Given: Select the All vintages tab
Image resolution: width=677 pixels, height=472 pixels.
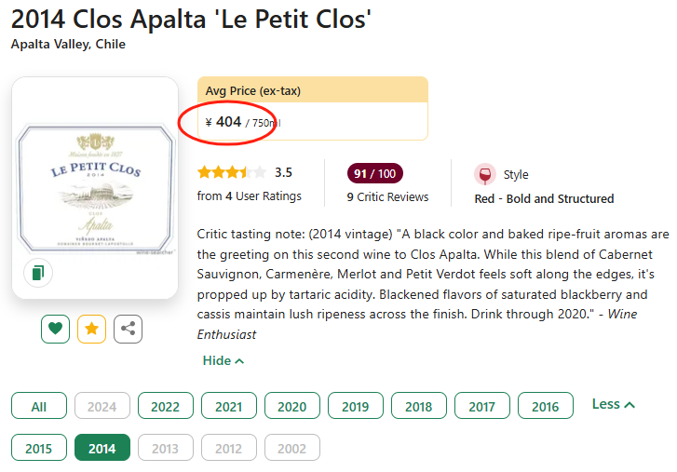Looking at the screenshot, I should (x=38, y=407).
